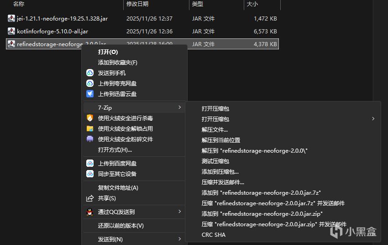This screenshot has width=388, height=245.
Task: Open CRC SHA entry
Action: [214, 235]
